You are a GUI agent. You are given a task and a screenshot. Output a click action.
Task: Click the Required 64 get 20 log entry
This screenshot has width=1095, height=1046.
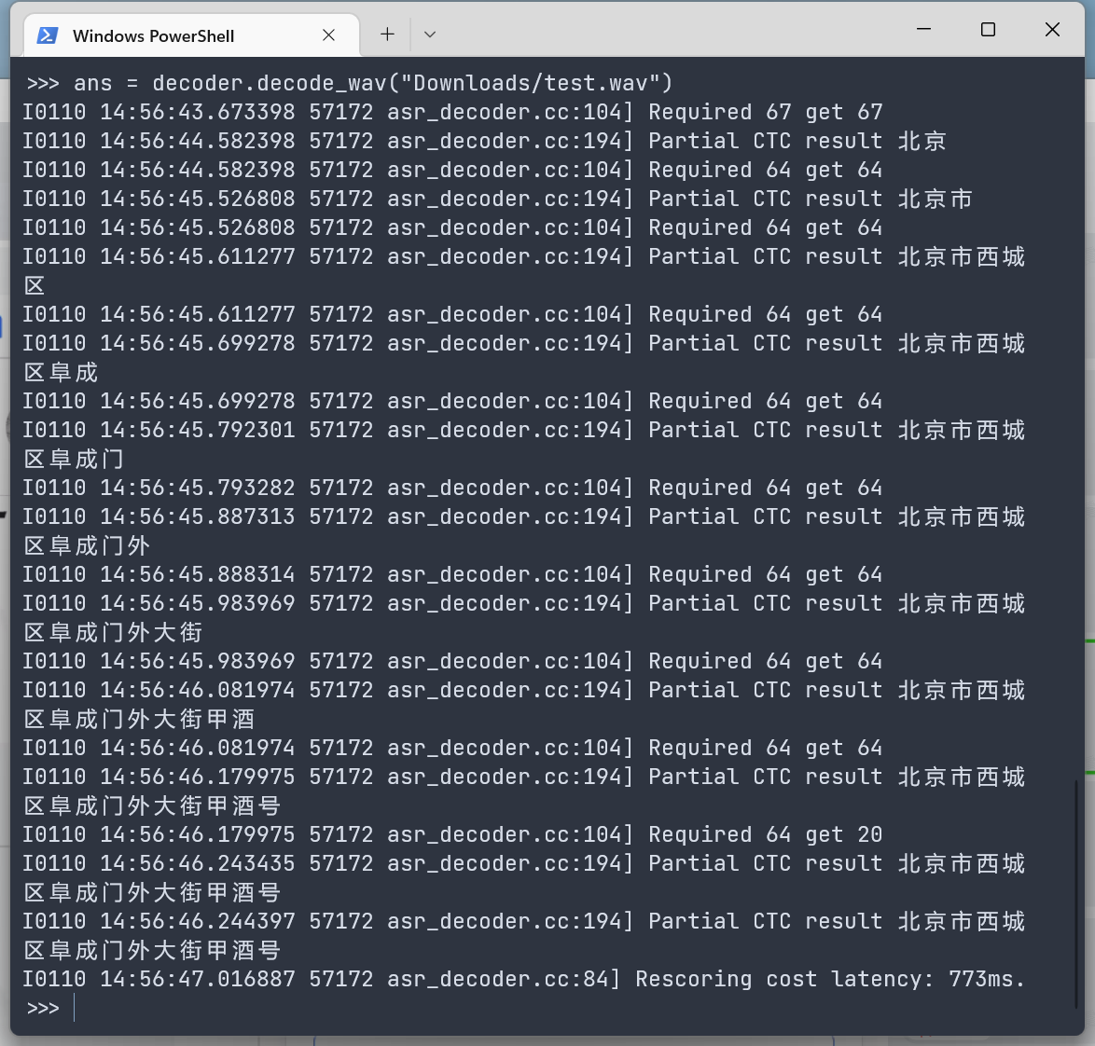[765, 834]
